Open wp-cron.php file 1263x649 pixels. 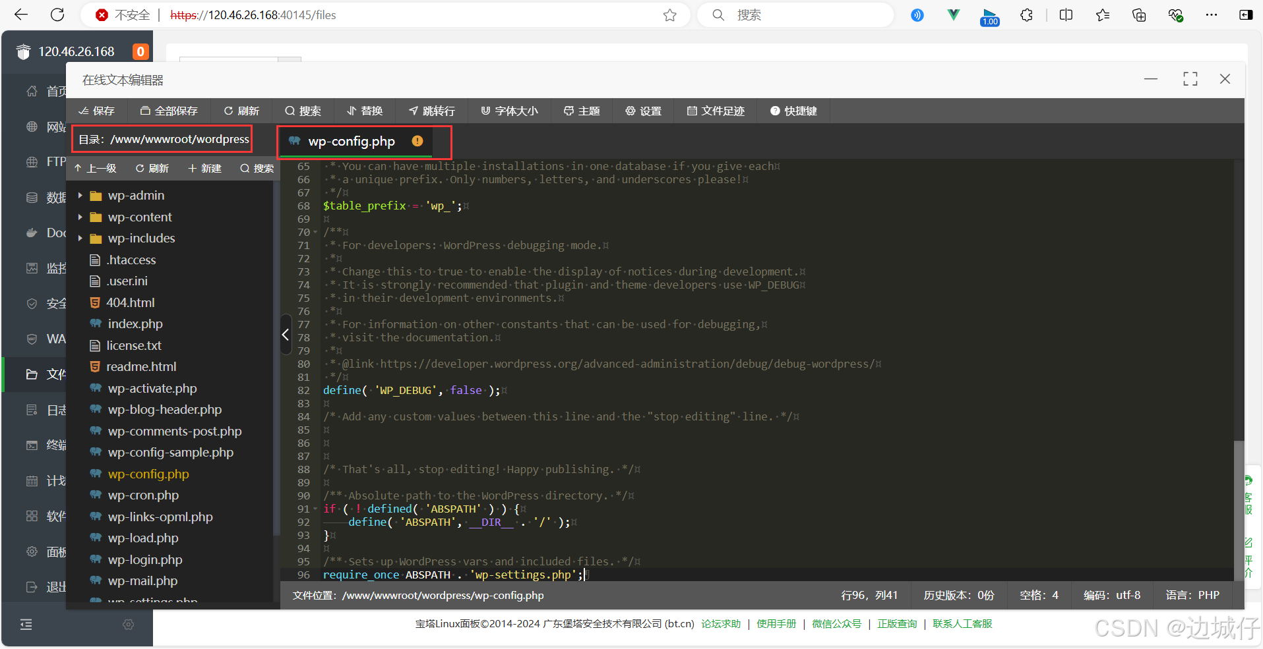(142, 495)
